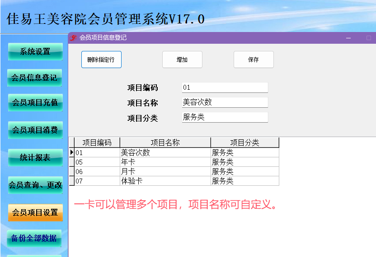
Task: Open 统计报表 reports
Action: [35, 157]
